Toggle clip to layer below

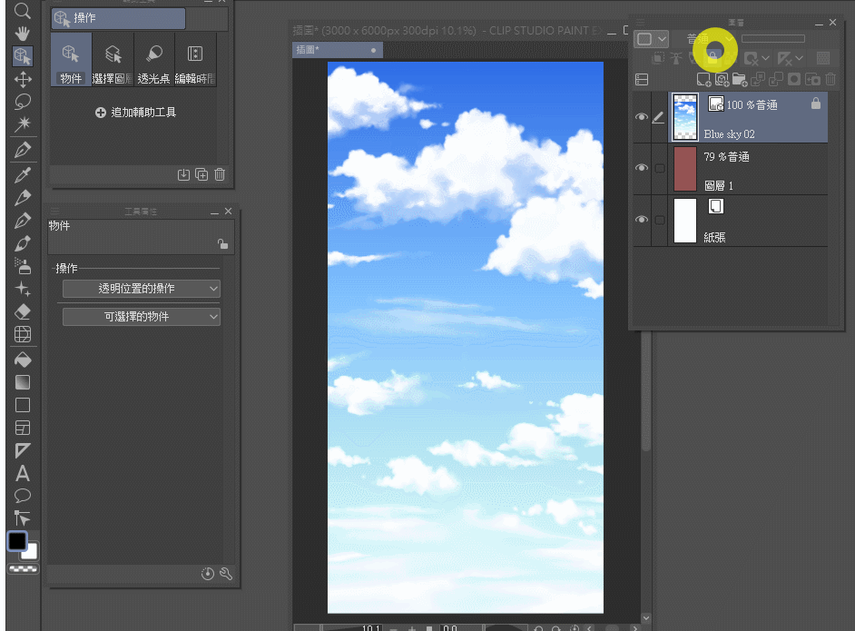[x=658, y=58]
